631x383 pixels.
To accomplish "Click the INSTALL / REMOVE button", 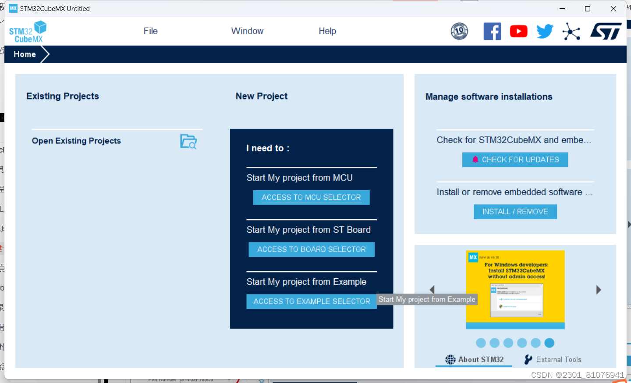I will (515, 212).
